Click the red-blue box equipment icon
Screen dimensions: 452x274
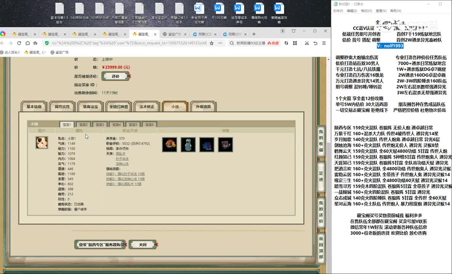pos(225,145)
